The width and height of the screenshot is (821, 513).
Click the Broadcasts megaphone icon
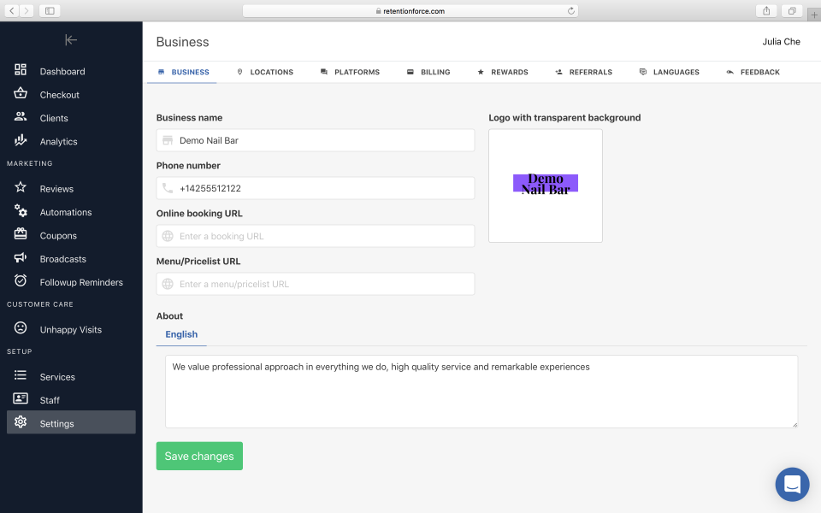pos(21,258)
